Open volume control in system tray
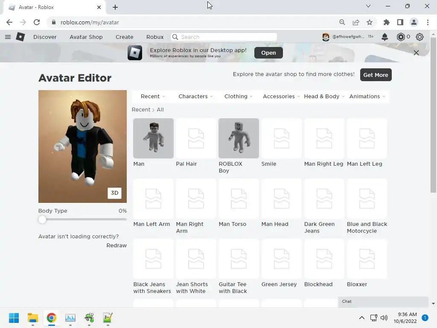The height and width of the screenshot is (328, 437). [x=384, y=318]
